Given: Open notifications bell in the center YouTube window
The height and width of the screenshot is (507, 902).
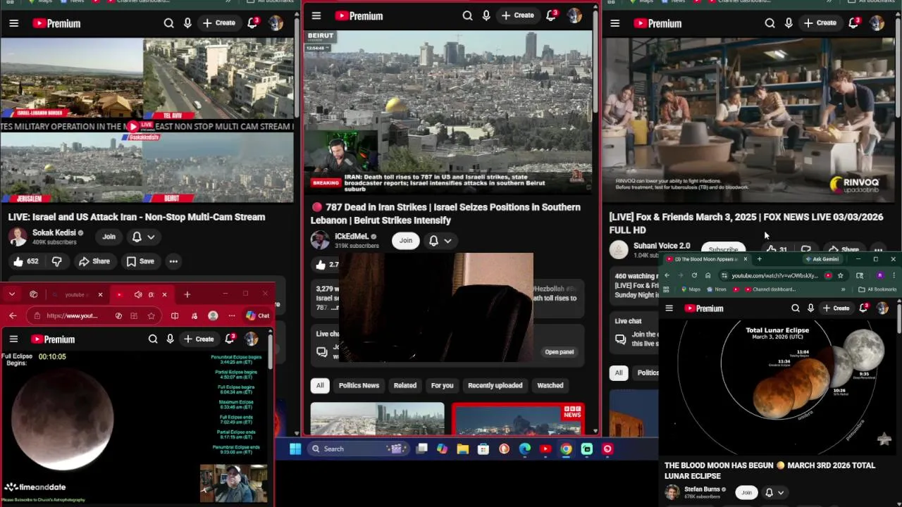Looking at the screenshot, I should (x=551, y=15).
